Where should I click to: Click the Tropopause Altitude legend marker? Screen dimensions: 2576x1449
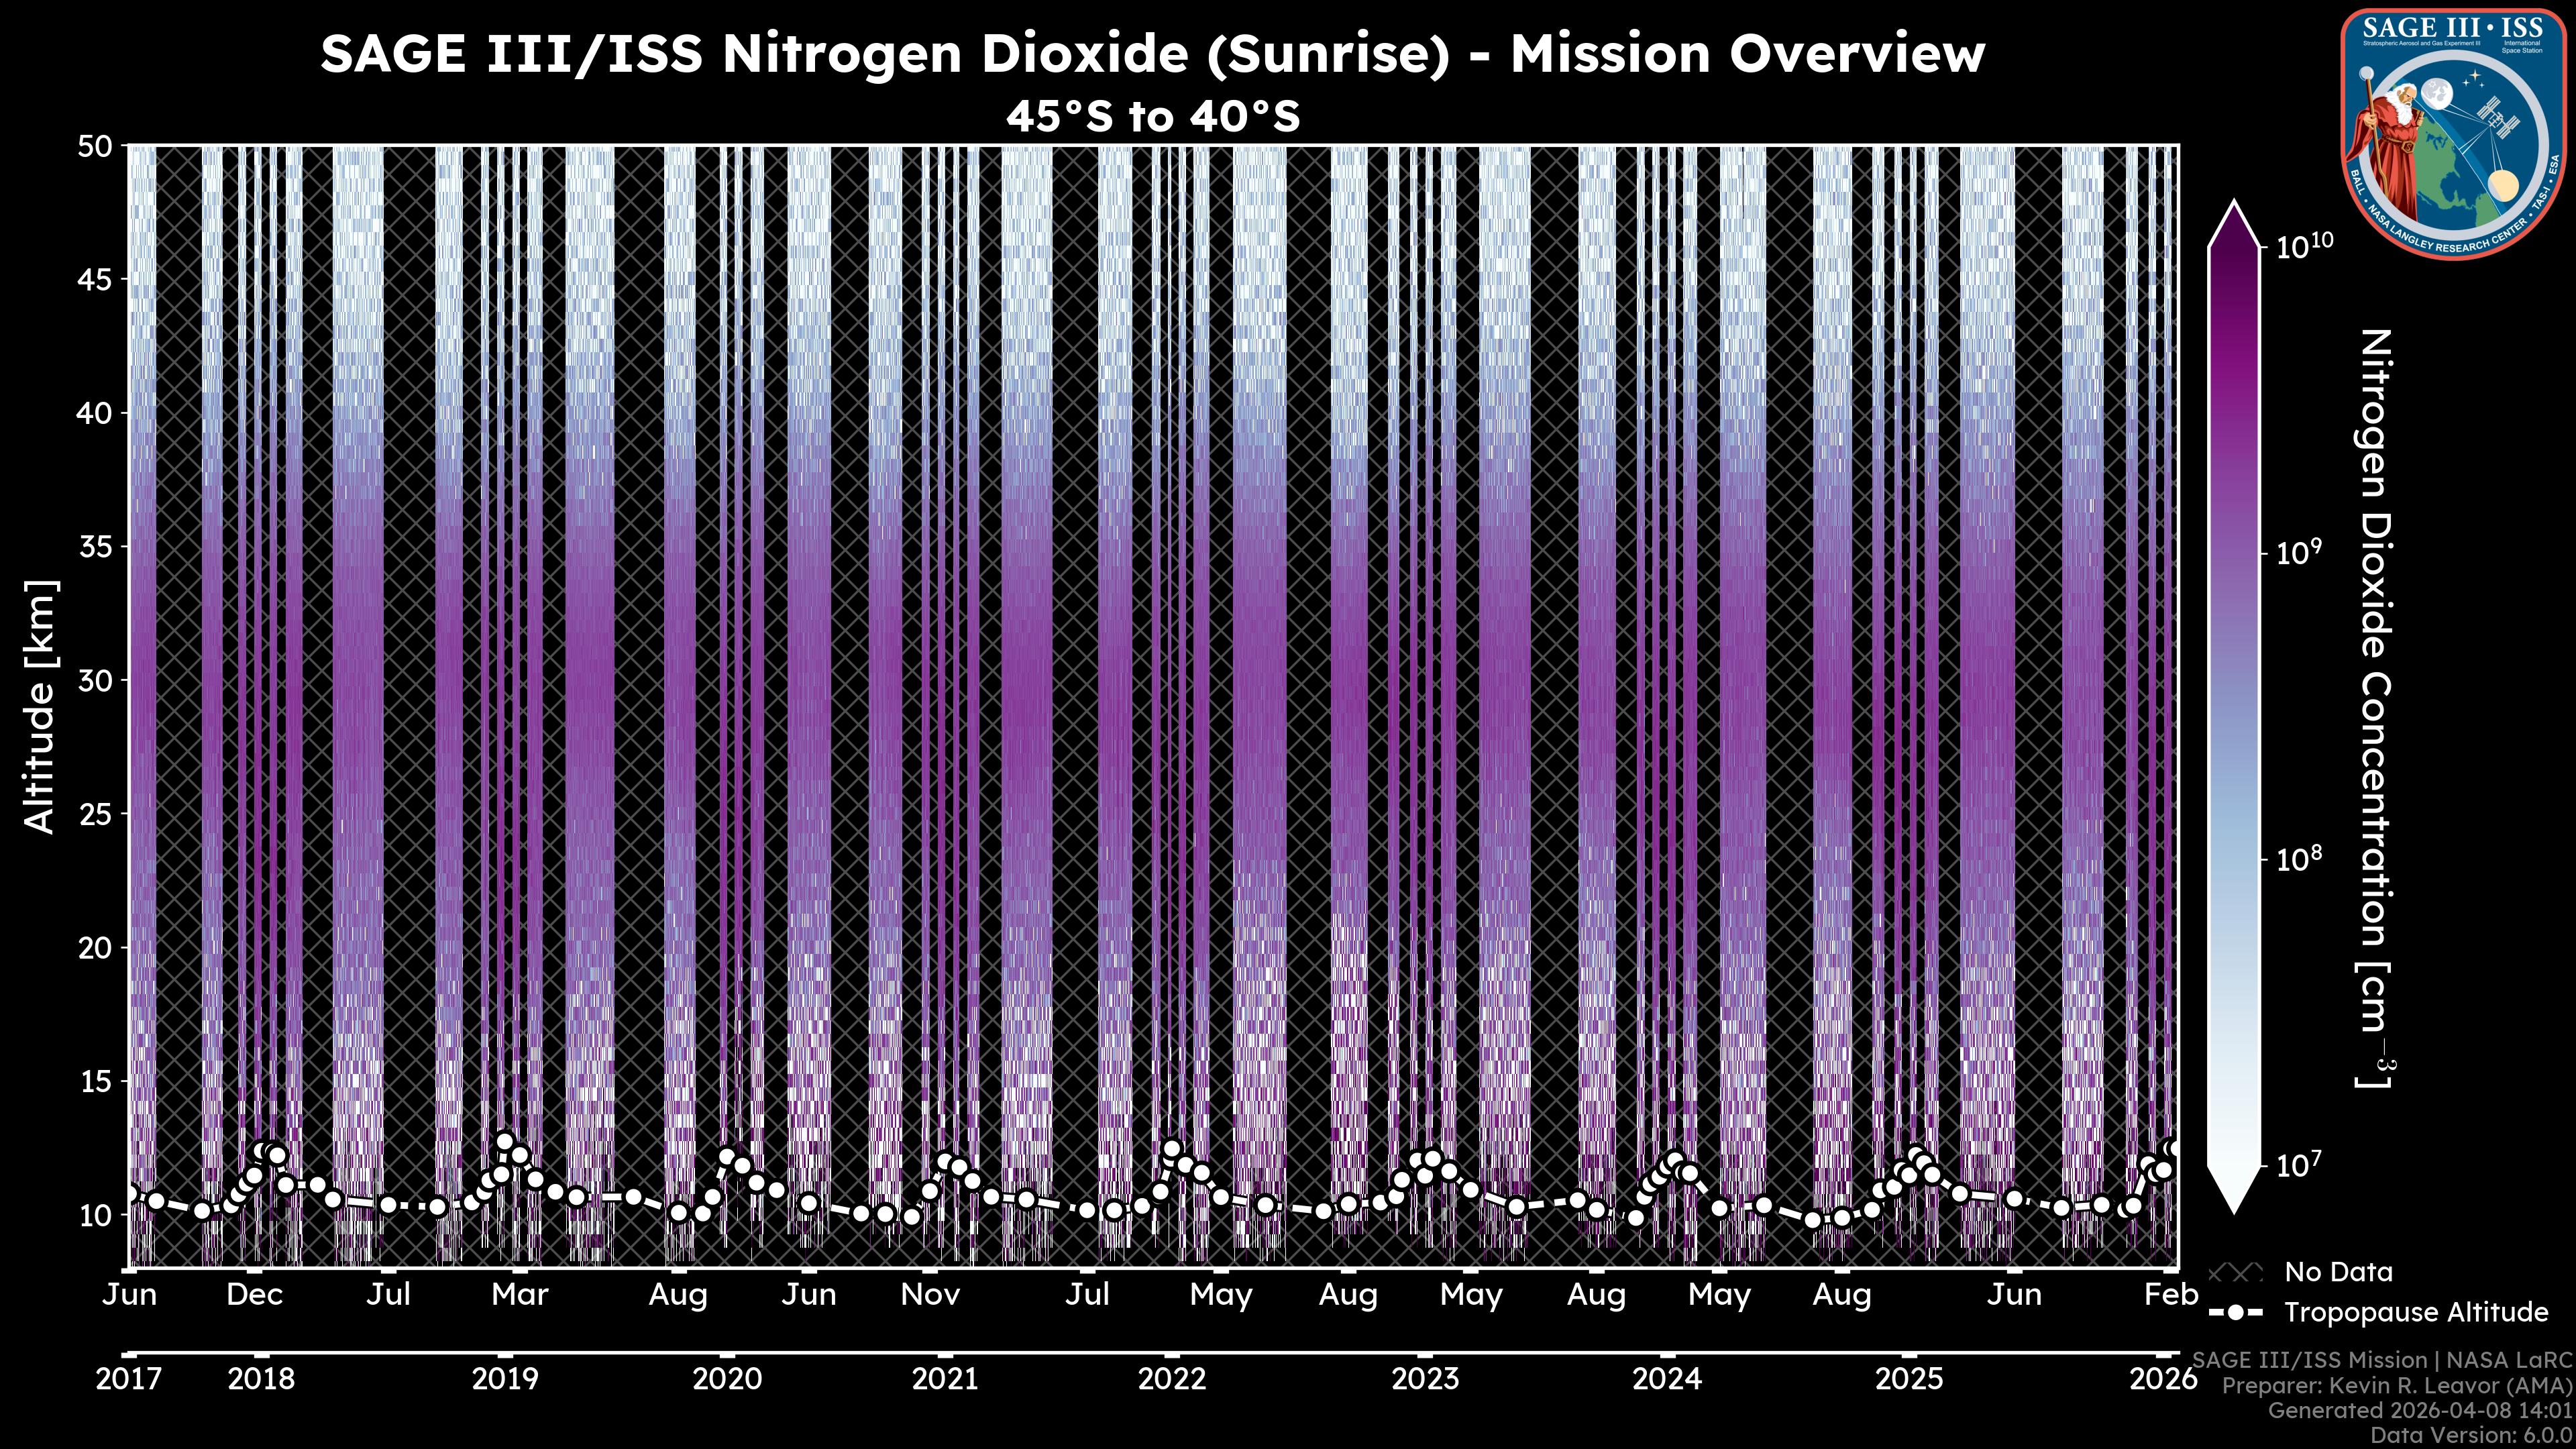(x=2235, y=1312)
